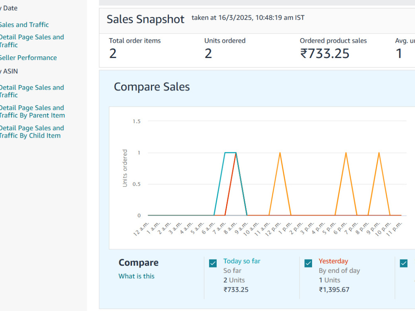Uncheck the Yesterday comparison checkbox
Image resolution: width=415 pixels, height=311 pixels.
(308, 263)
